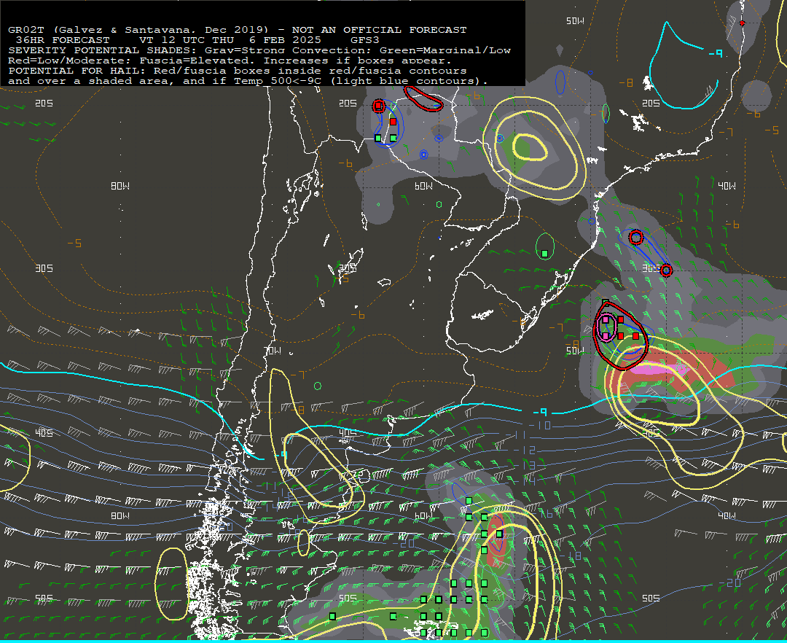Select the red circle marker next to the mid-map "20S" label
Viewport: 787px width, 643px height.
(x=378, y=106)
